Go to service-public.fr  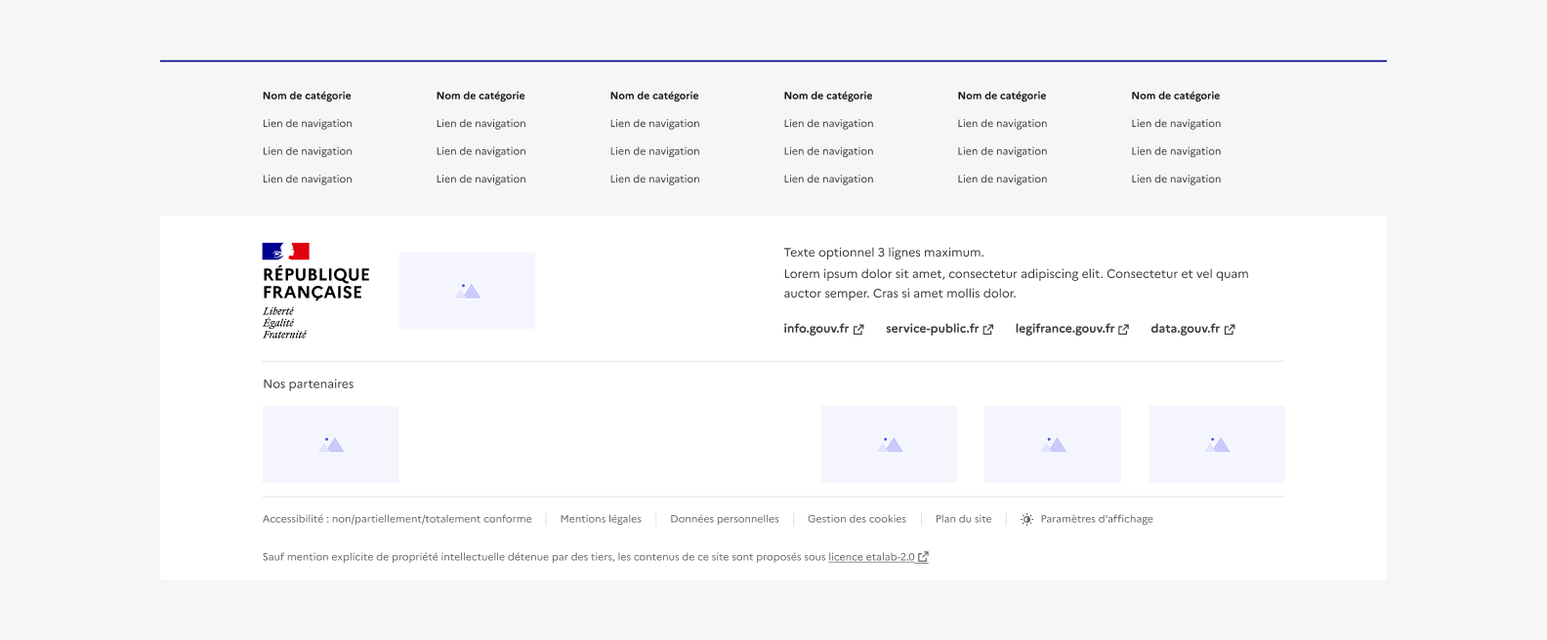click(x=932, y=329)
